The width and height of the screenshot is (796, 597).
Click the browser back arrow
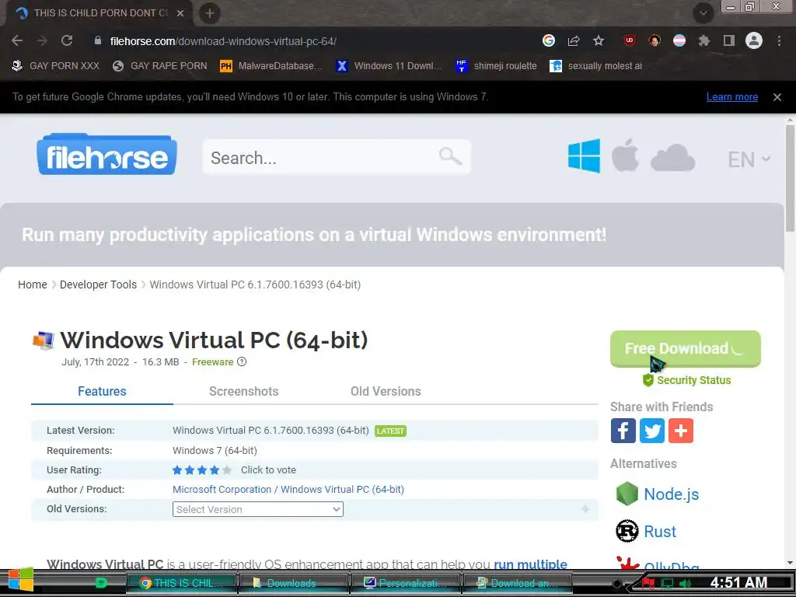coord(17,40)
